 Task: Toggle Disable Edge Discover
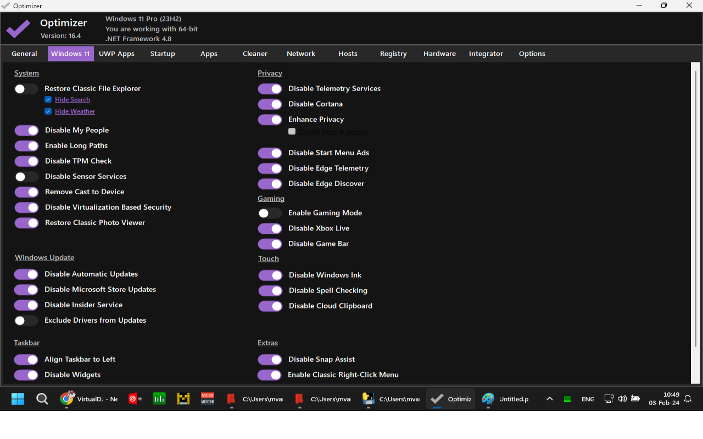click(270, 184)
